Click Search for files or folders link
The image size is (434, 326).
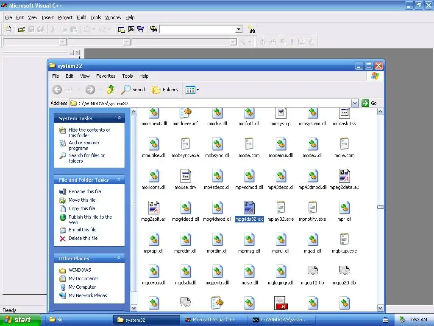click(x=86, y=158)
